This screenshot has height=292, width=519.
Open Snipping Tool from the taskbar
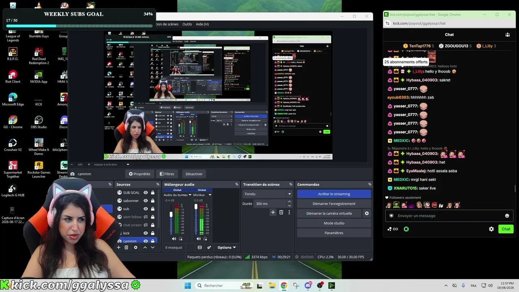tap(296, 286)
